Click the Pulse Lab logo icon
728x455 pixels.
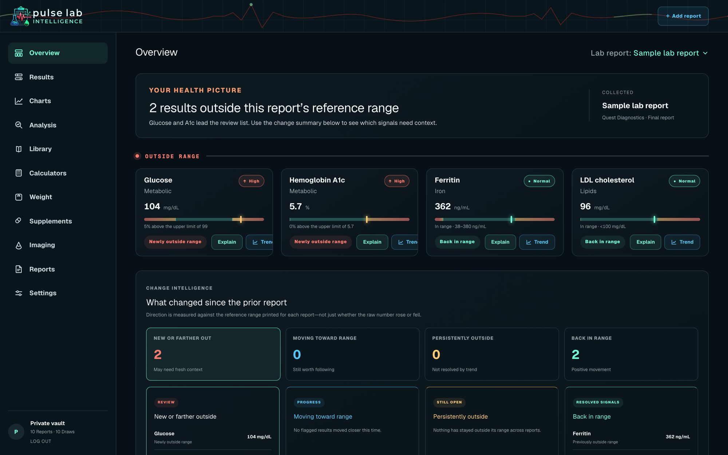(20, 16)
